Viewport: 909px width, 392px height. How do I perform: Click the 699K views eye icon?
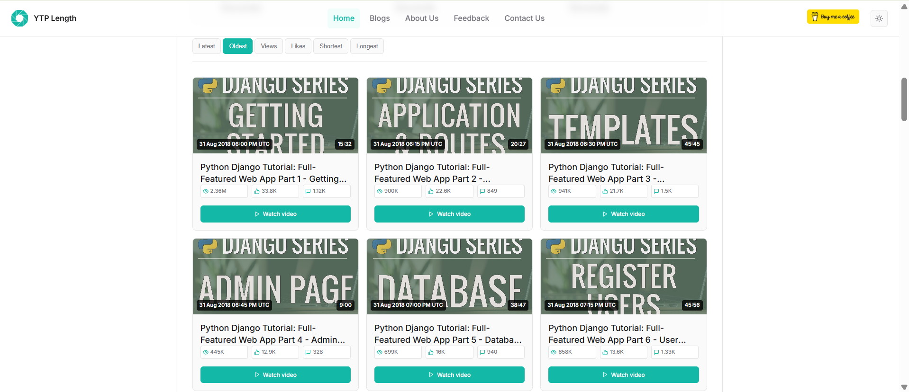[380, 352]
